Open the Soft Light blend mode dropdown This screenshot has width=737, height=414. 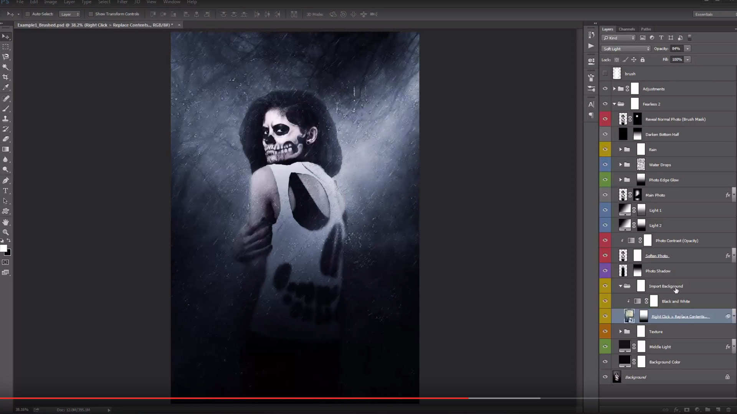click(x=626, y=49)
